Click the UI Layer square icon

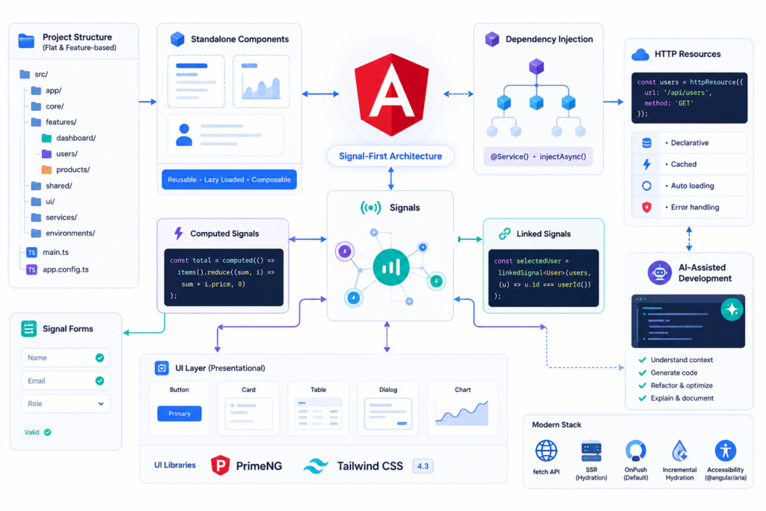point(162,368)
